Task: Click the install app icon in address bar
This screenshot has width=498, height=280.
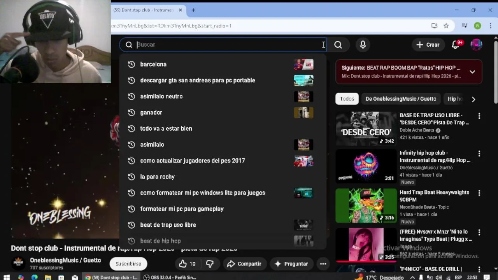Action: point(434,26)
